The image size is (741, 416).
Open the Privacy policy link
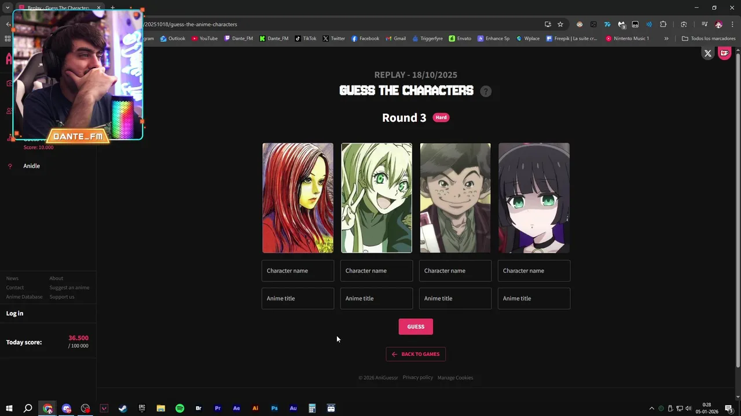point(418,377)
